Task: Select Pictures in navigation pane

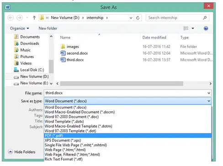Action: pos(24,57)
